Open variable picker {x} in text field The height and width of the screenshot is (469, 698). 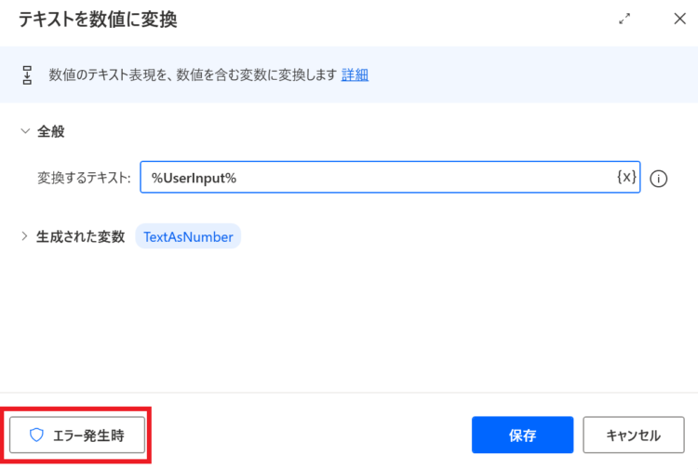pyautogui.click(x=626, y=177)
